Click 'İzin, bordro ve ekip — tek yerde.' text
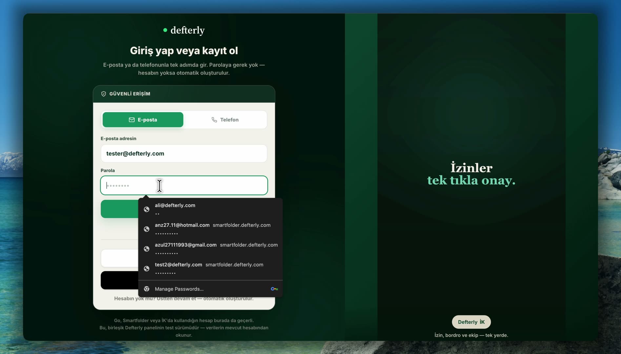The width and height of the screenshot is (621, 354). click(x=471, y=335)
